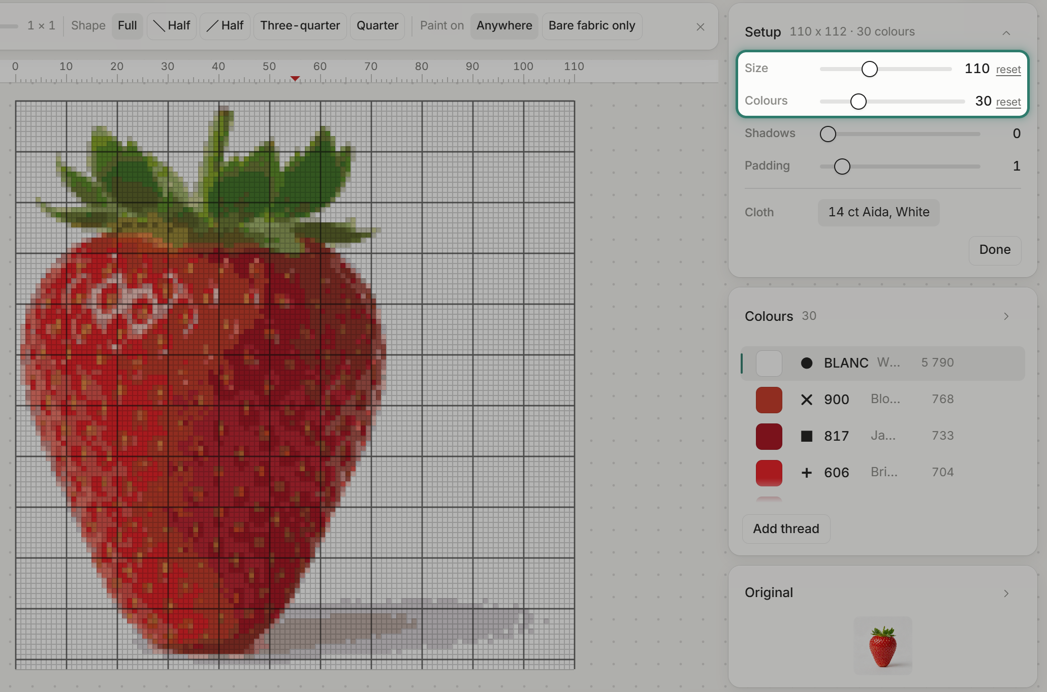
Task: Select the backslash Half stitch shape
Action: [x=172, y=26]
